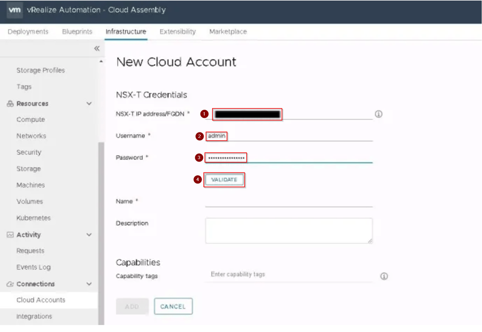Screen dimensions: 482x332
Task: Click the sidebar scroll up arrow
Action: point(101,61)
